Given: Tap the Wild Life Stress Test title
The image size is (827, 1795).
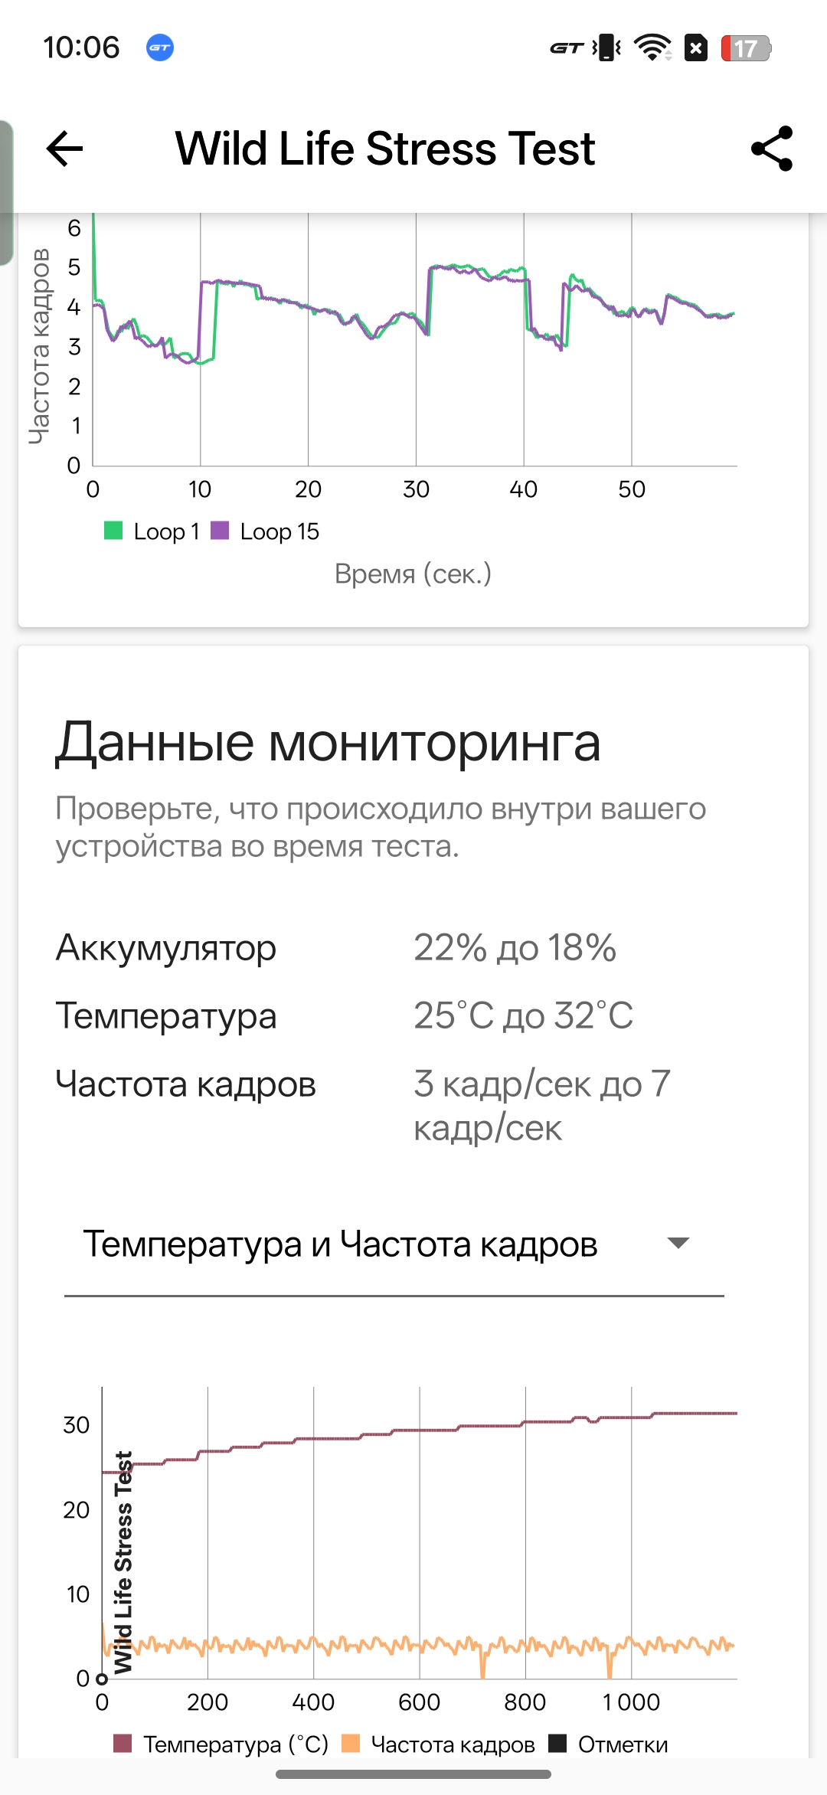Looking at the screenshot, I should pyautogui.click(x=385, y=149).
